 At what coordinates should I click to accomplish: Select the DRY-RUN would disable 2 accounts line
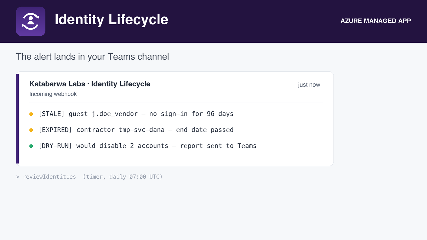click(x=147, y=146)
